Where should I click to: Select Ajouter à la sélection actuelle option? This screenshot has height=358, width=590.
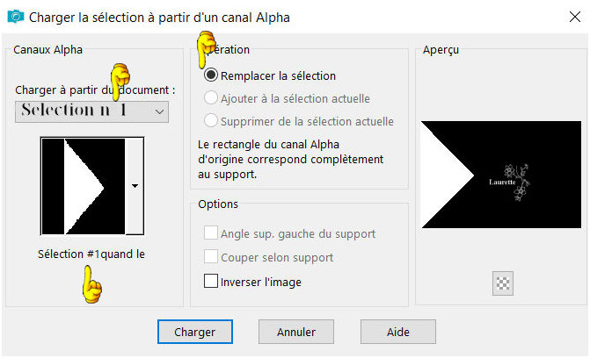point(211,98)
